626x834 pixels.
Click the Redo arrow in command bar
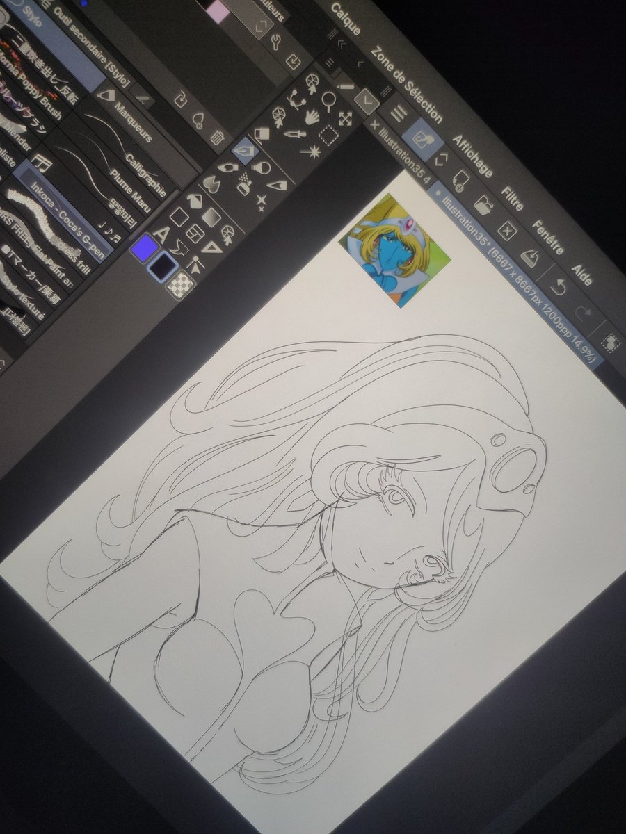(x=583, y=312)
